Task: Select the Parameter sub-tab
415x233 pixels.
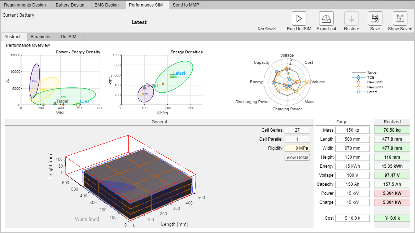Action: coord(41,37)
